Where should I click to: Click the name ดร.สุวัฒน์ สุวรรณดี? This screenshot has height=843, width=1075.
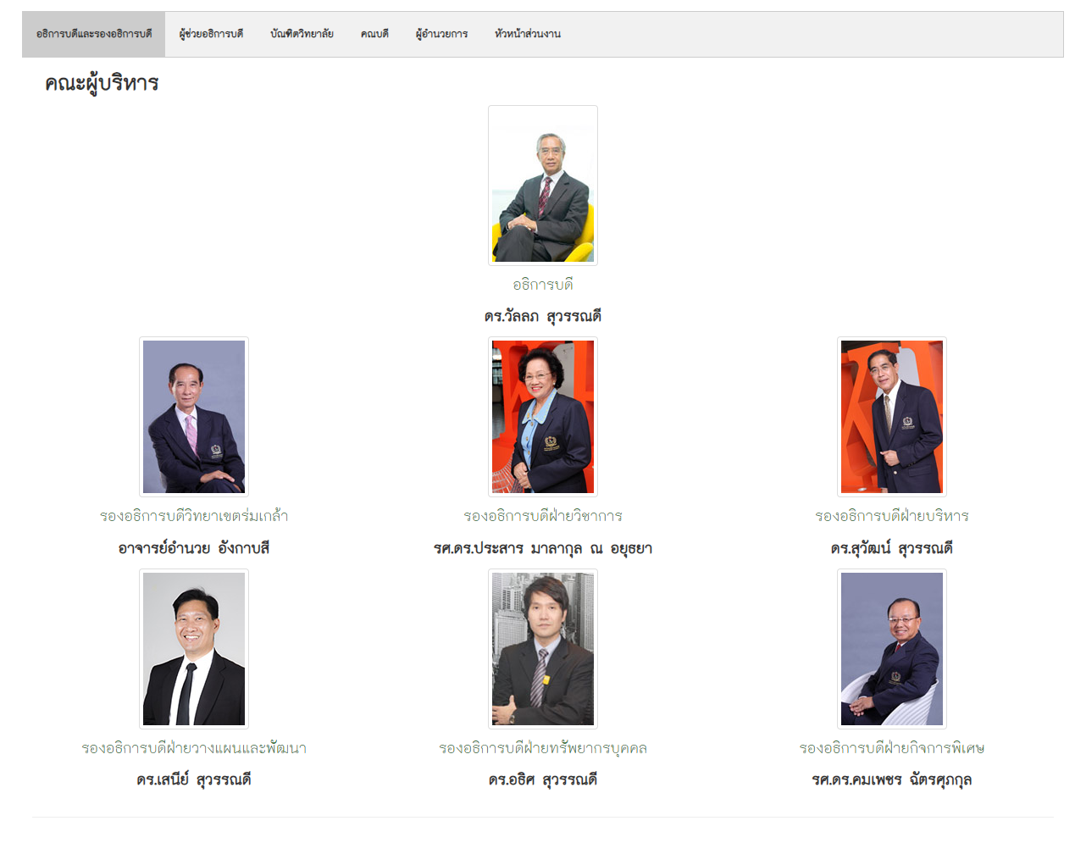click(892, 549)
